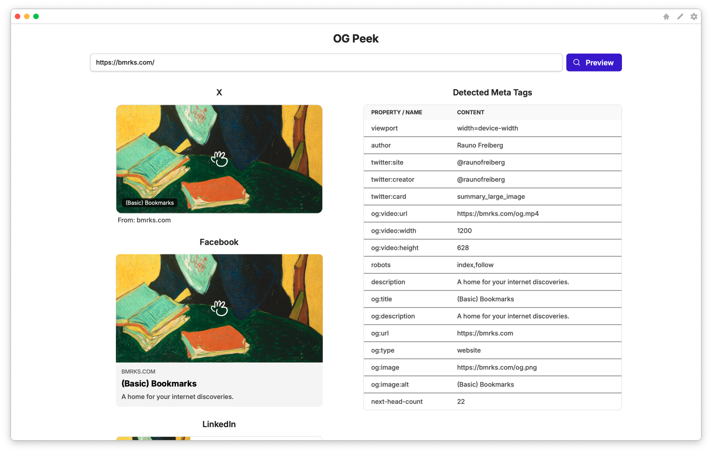
Task: Click the (Basic) Bookmarks label on X image
Action: 150,203
